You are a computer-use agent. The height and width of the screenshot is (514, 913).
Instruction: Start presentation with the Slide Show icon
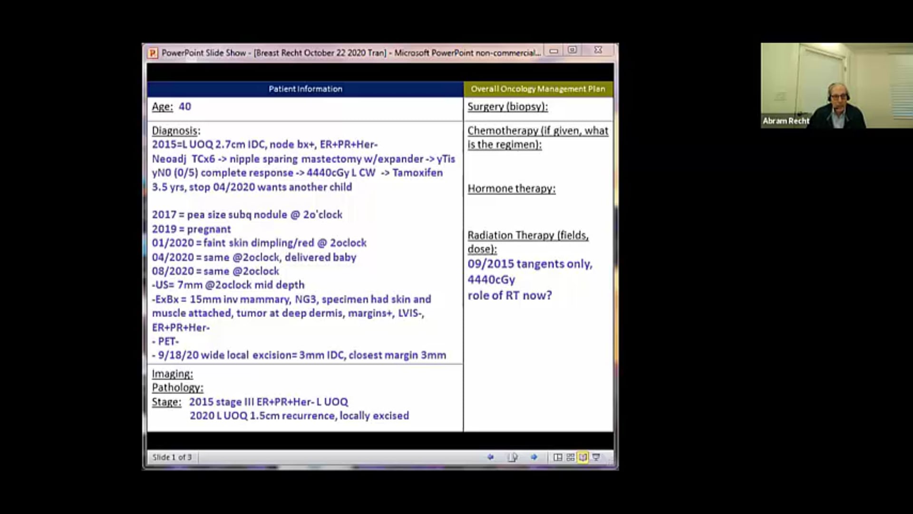[x=596, y=457]
